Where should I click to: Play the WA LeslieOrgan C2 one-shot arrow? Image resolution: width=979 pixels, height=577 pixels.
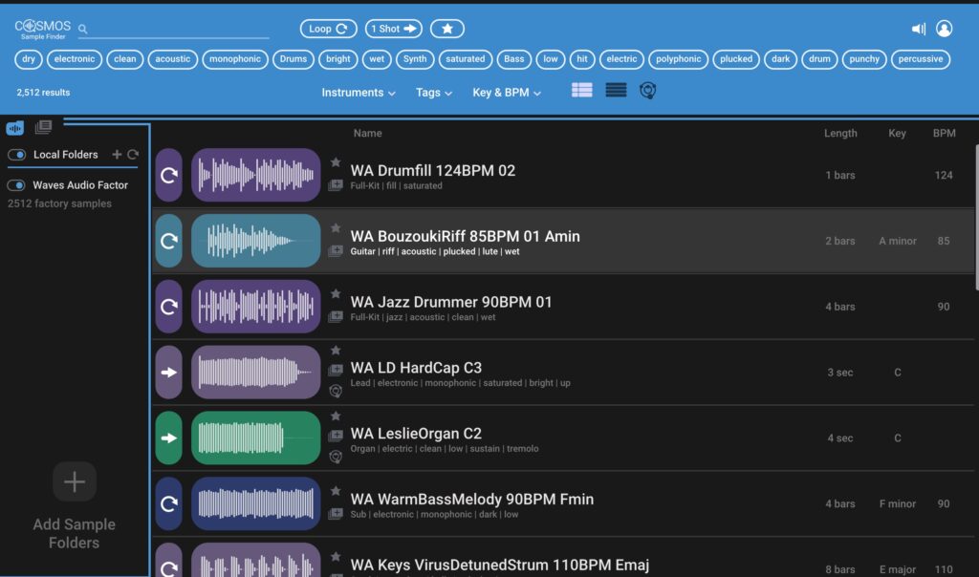pyautogui.click(x=169, y=438)
